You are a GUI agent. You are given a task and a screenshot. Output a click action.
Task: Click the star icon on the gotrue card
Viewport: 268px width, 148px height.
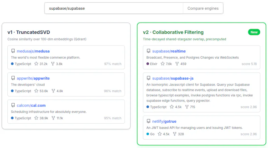(x=160, y=134)
